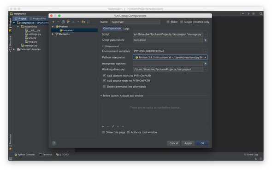The height and width of the screenshot is (171, 272).
Task: Select manage.py in project tree
Action: pyautogui.click(x=30, y=46)
